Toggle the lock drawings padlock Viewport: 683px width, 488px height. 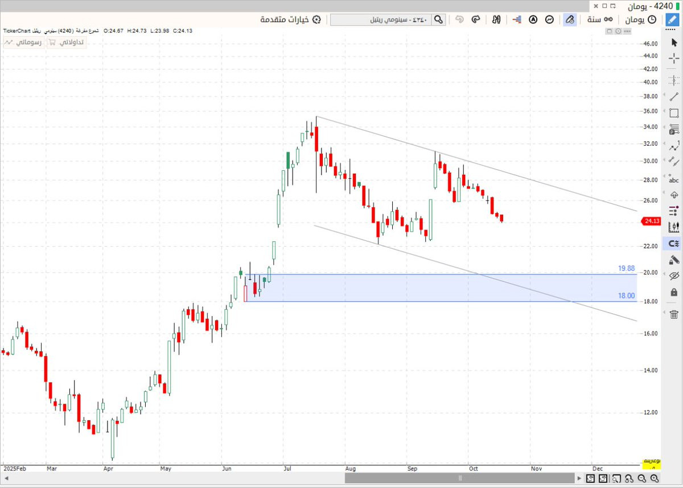click(674, 293)
